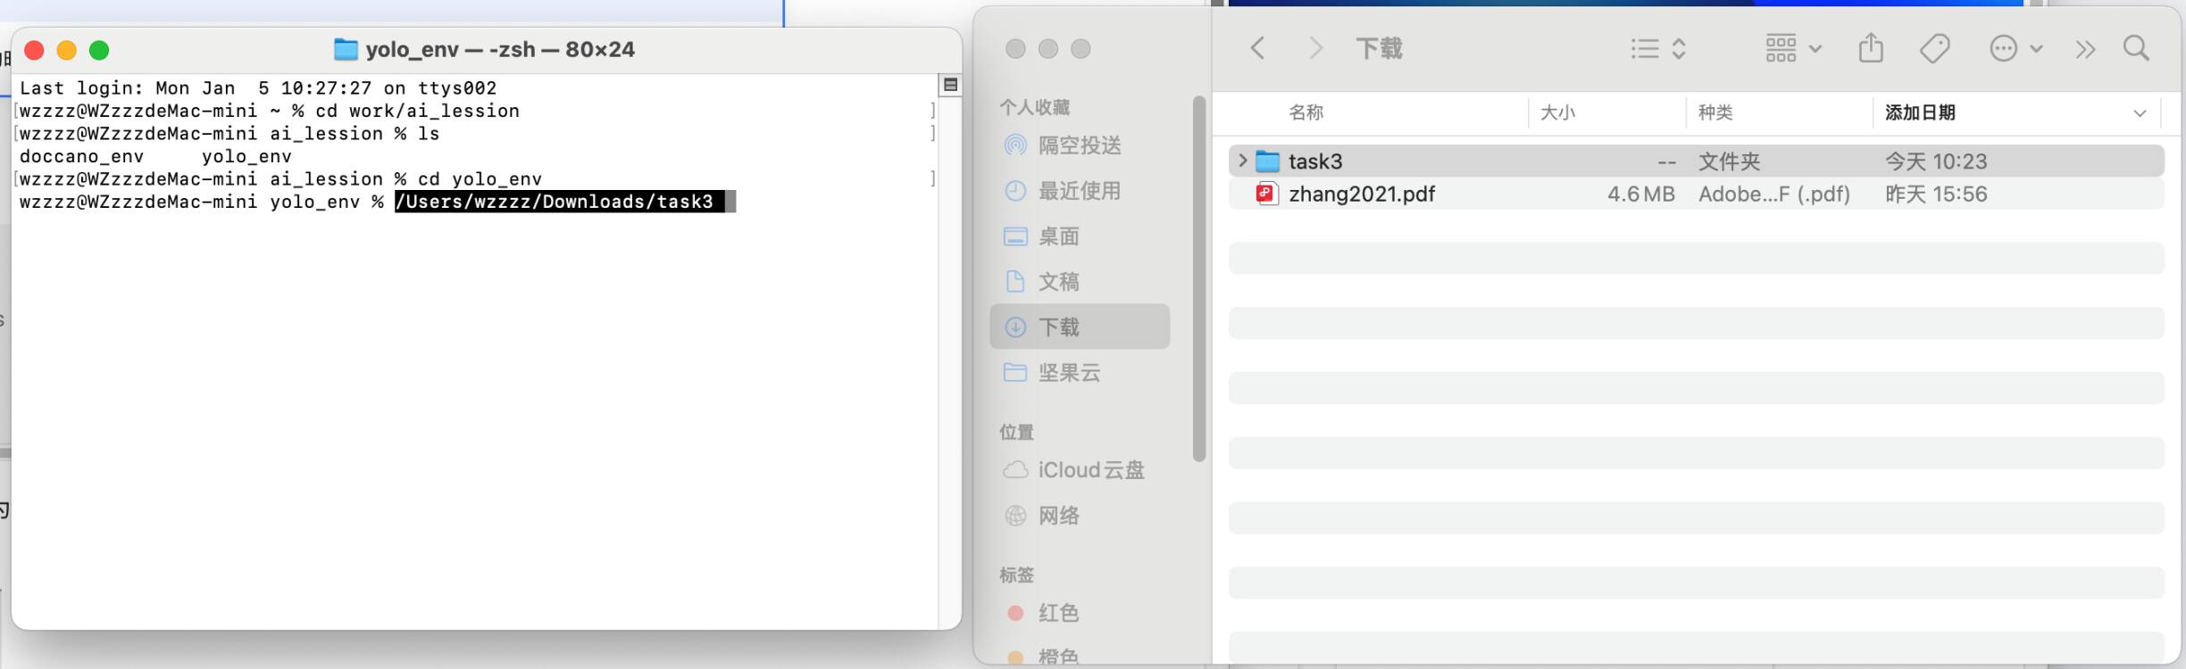Click the zhang2021.pdf file icon
Screen dimensions: 2186x669
(x=1265, y=194)
